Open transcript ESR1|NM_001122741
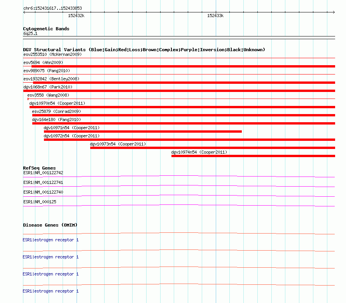The height and width of the screenshot is (303, 346). coord(43,183)
